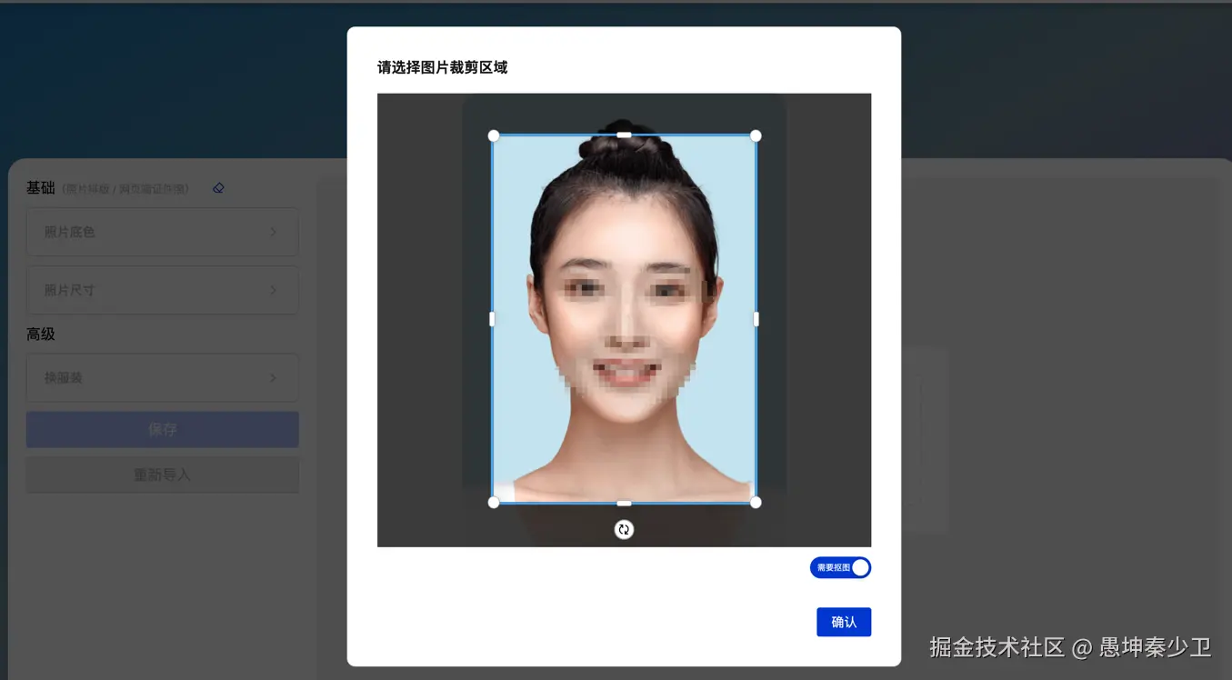Screen dimensions: 1232x680
Task: Click the rotate icon below the crop box
Action: coord(624,529)
